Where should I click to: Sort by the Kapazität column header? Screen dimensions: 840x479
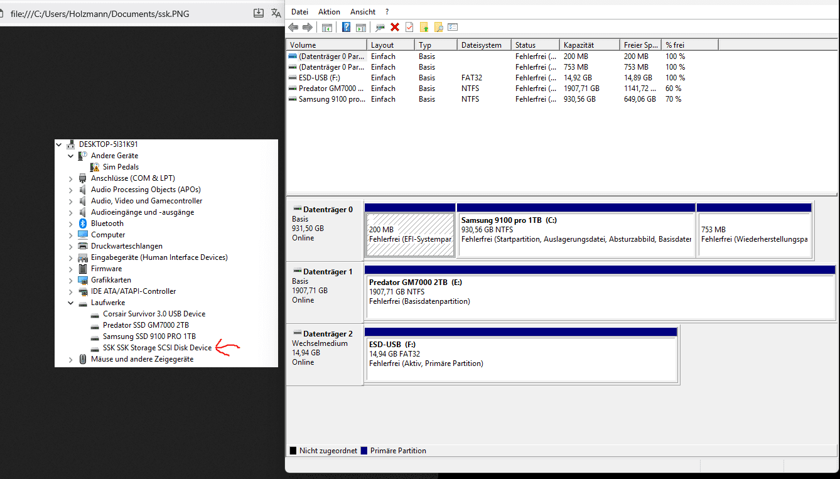590,45
